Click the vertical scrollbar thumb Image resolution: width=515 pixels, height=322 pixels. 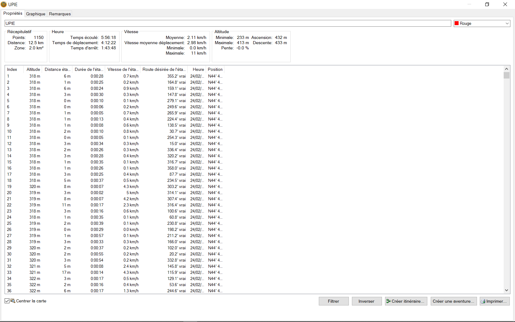click(506, 75)
